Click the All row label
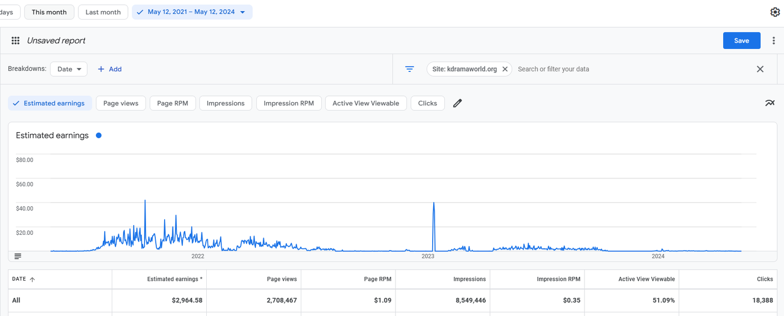This screenshot has height=316, width=784. (16, 300)
